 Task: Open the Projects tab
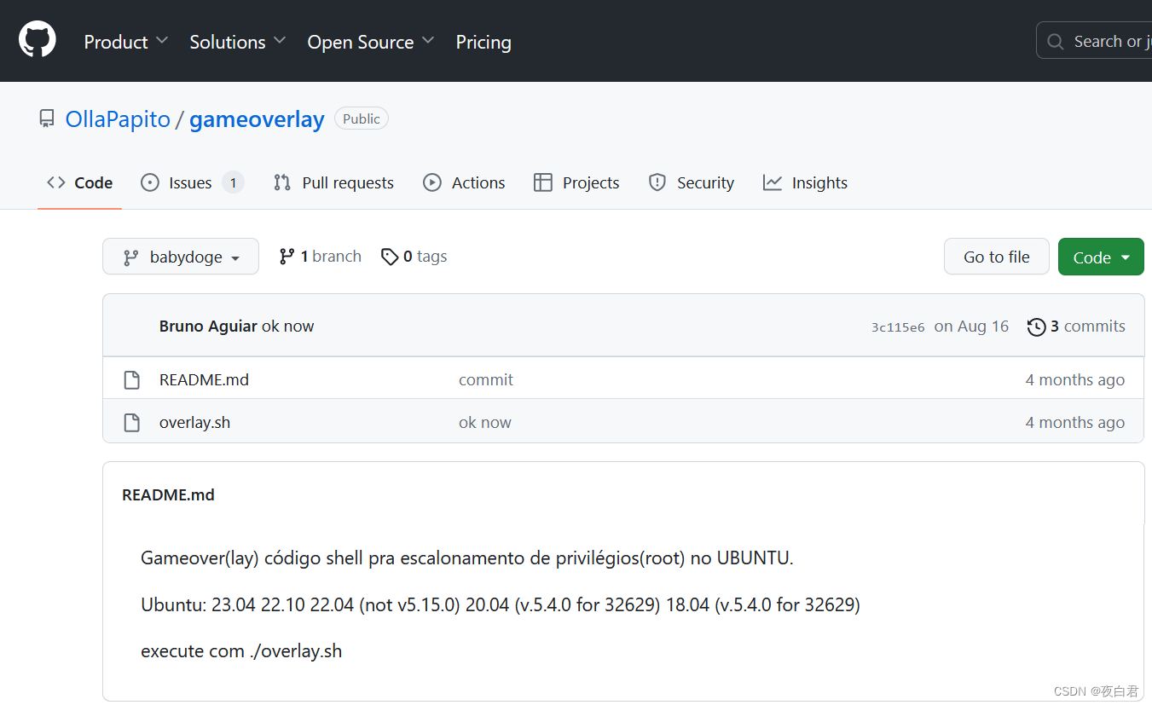point(576,182)
